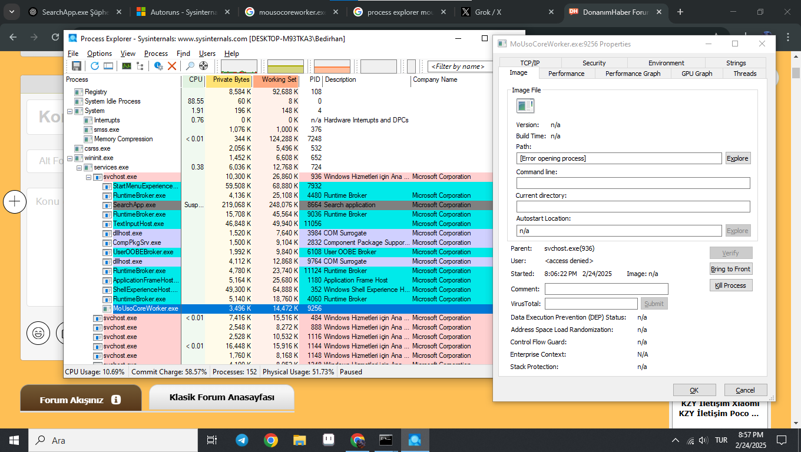Open System Information graph icon

click(x=127, y=66)
